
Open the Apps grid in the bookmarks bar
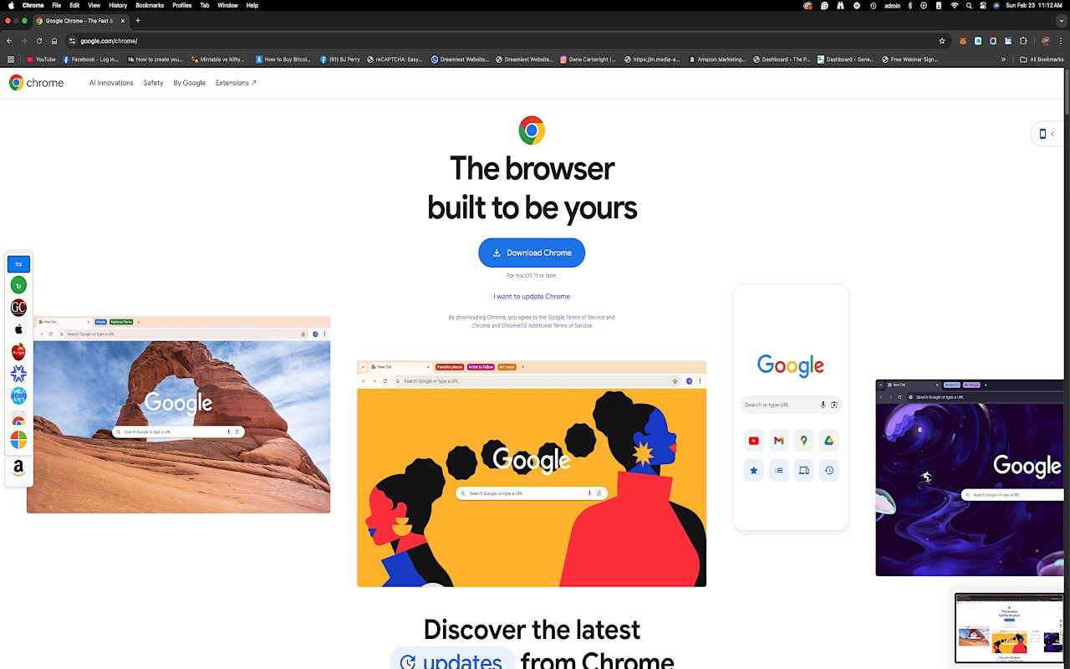(11, 59)
